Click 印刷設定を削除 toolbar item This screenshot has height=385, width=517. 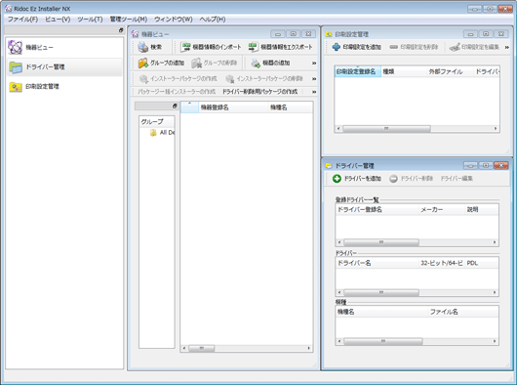414,47
